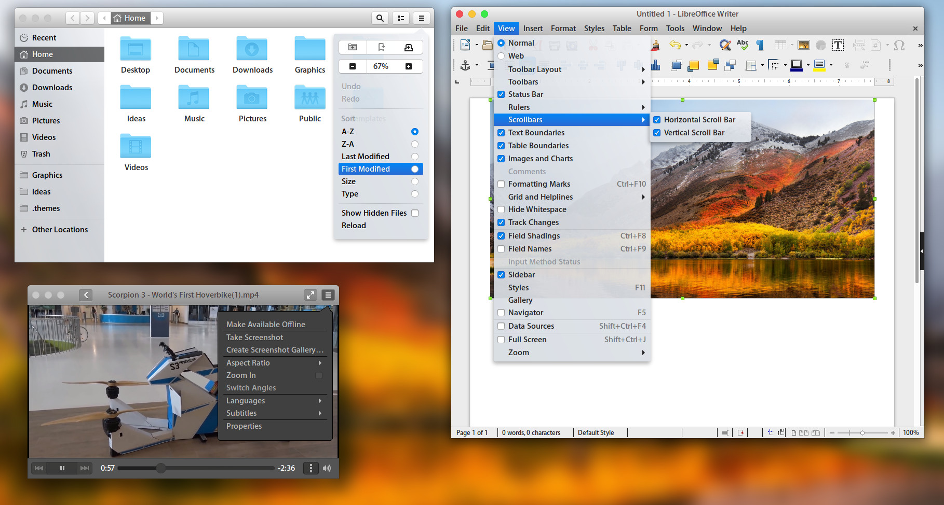Zoom out with the minus icon at 67%
944x505 pixels.
353,66
